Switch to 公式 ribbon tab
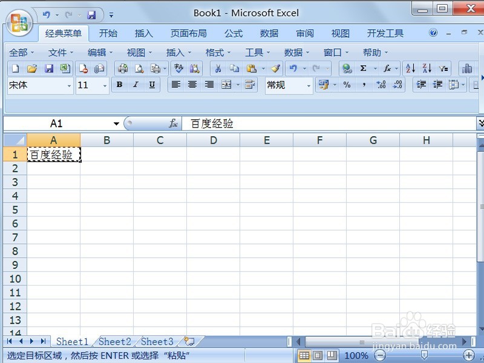 click(x=234, y=33)
